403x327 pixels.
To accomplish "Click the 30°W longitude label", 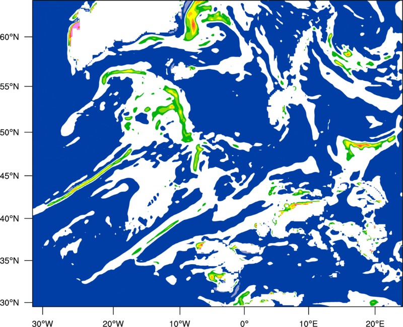I will click(x=43, y=323).
